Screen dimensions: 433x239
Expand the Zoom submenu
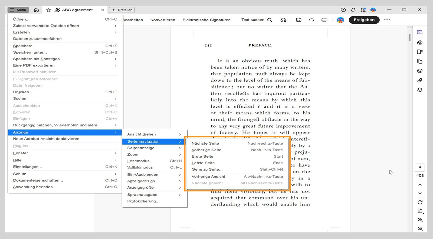tap(154, 154)
